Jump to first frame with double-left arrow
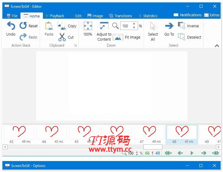The height and width of the screenshot is (172, 223). point(168,153)
